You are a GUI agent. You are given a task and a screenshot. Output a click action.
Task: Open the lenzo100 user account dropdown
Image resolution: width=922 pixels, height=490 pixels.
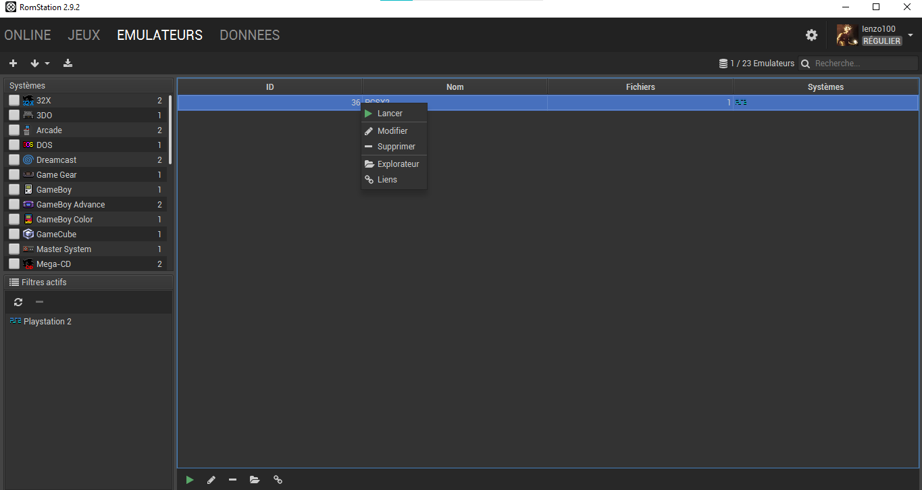click(x=910, y=35)
